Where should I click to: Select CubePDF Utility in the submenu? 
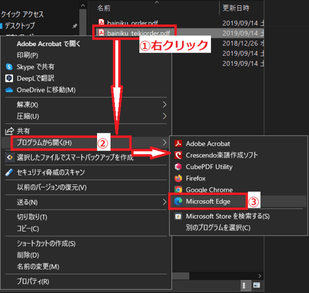209,167
